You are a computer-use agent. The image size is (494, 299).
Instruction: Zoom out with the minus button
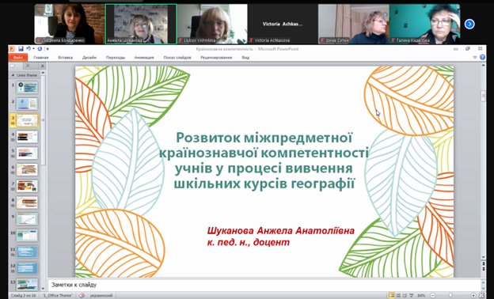[432, 296]
